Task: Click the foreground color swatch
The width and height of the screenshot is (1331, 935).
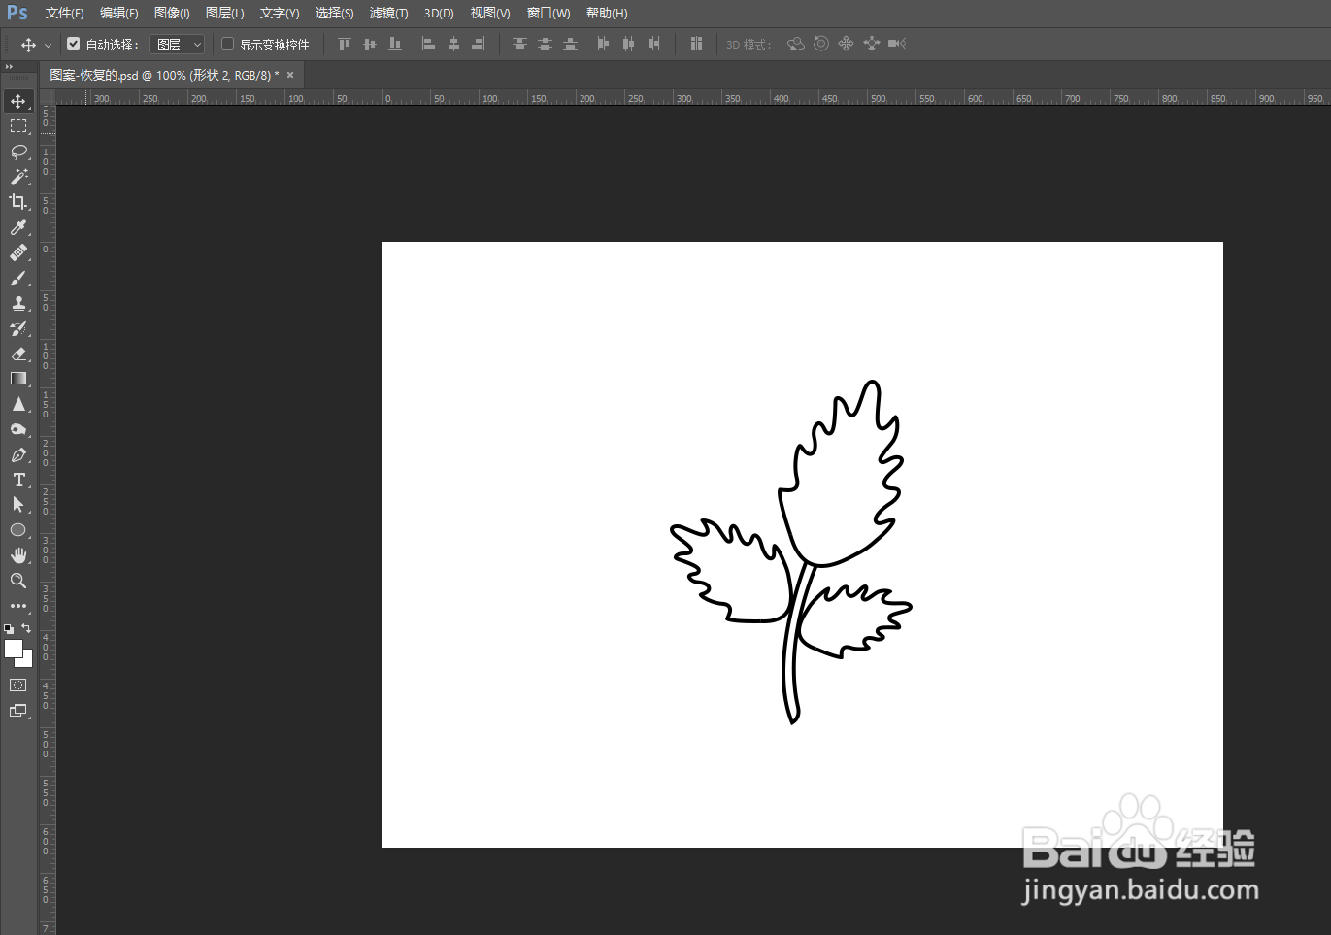Action: [14, 649]
